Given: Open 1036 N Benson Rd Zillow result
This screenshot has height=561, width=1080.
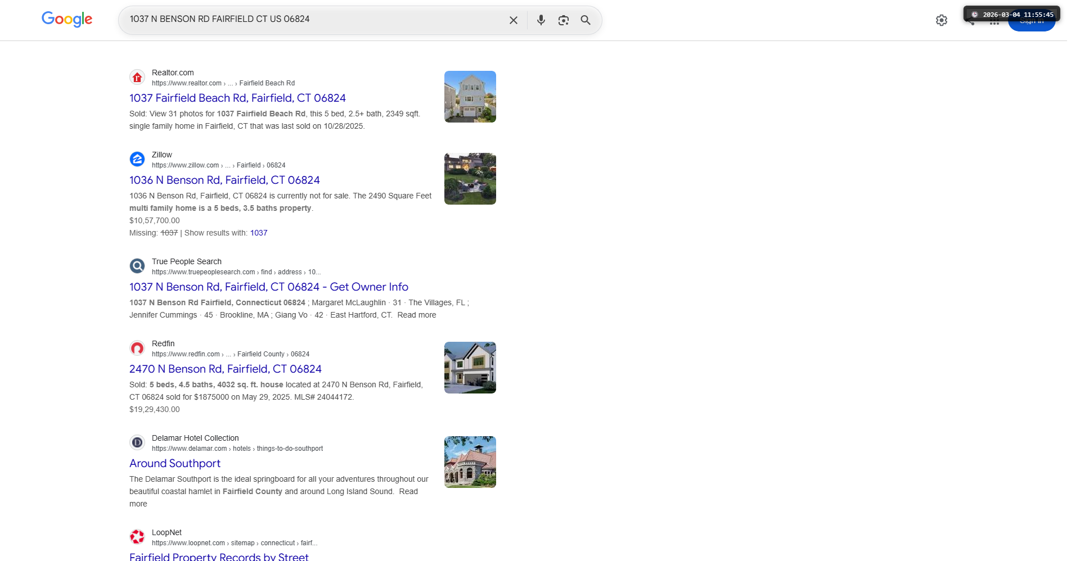Looking at the screenshot, I should point(224,180).
